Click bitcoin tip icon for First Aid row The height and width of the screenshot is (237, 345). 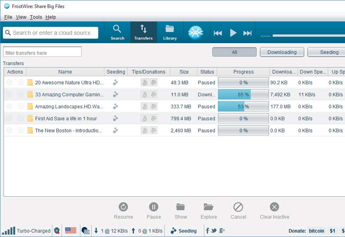[145, 118]
